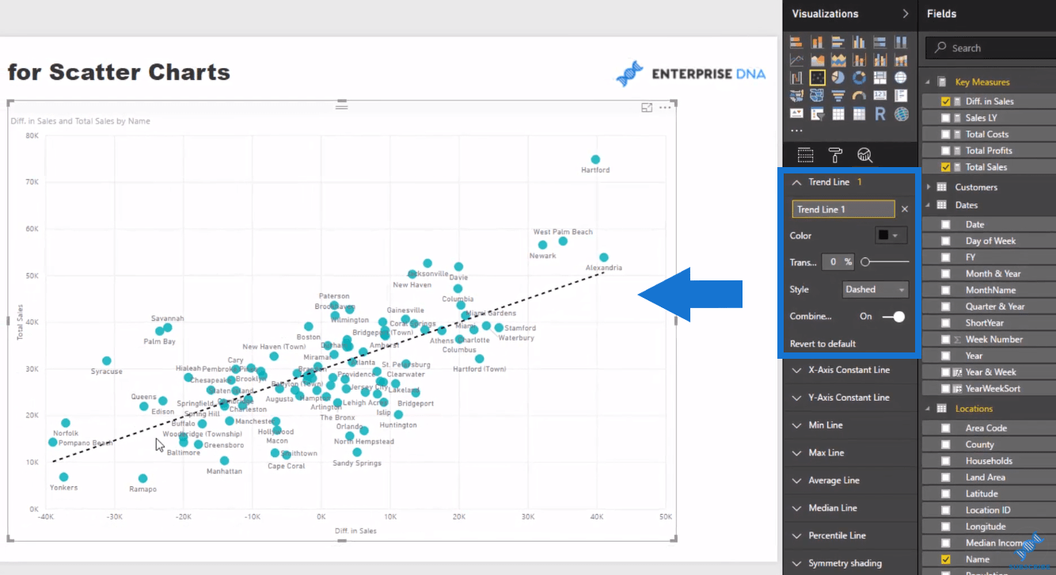Collapse the Visualizations pane with the chevron
This screenshot has width=1056, height=575.
click(906, 13)
